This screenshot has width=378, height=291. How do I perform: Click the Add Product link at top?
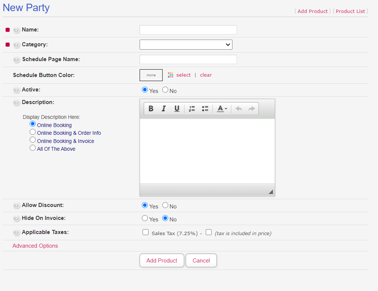point(312,11)
